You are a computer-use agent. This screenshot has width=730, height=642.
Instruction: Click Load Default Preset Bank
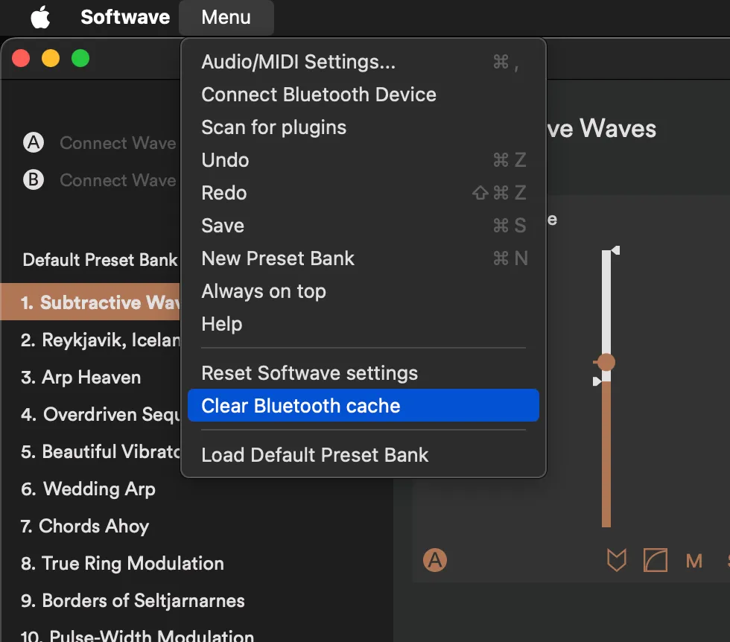click(x=315, y=455)
